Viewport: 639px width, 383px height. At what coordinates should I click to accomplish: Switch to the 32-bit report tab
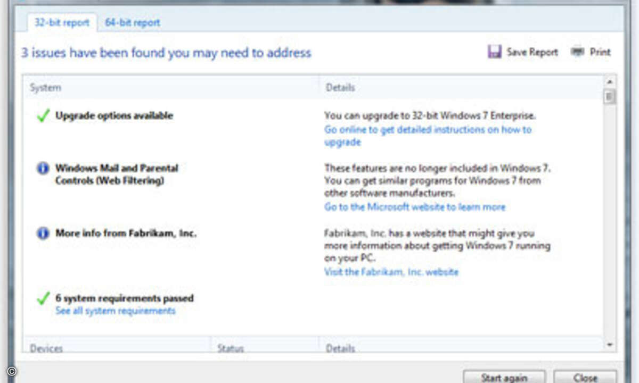pyautogui.click(x=62, y=23)
